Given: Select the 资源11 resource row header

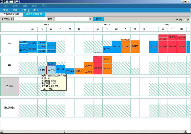Looking at the screenshot, I should (9, 86).
